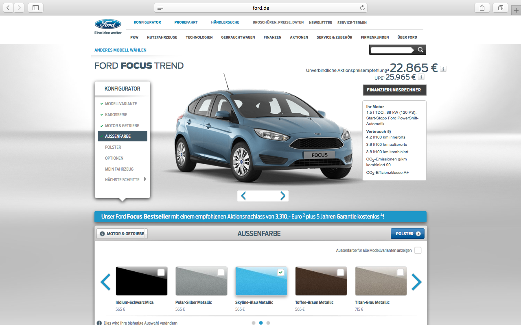Show all tabs overview icon

[x=500, y=8]
